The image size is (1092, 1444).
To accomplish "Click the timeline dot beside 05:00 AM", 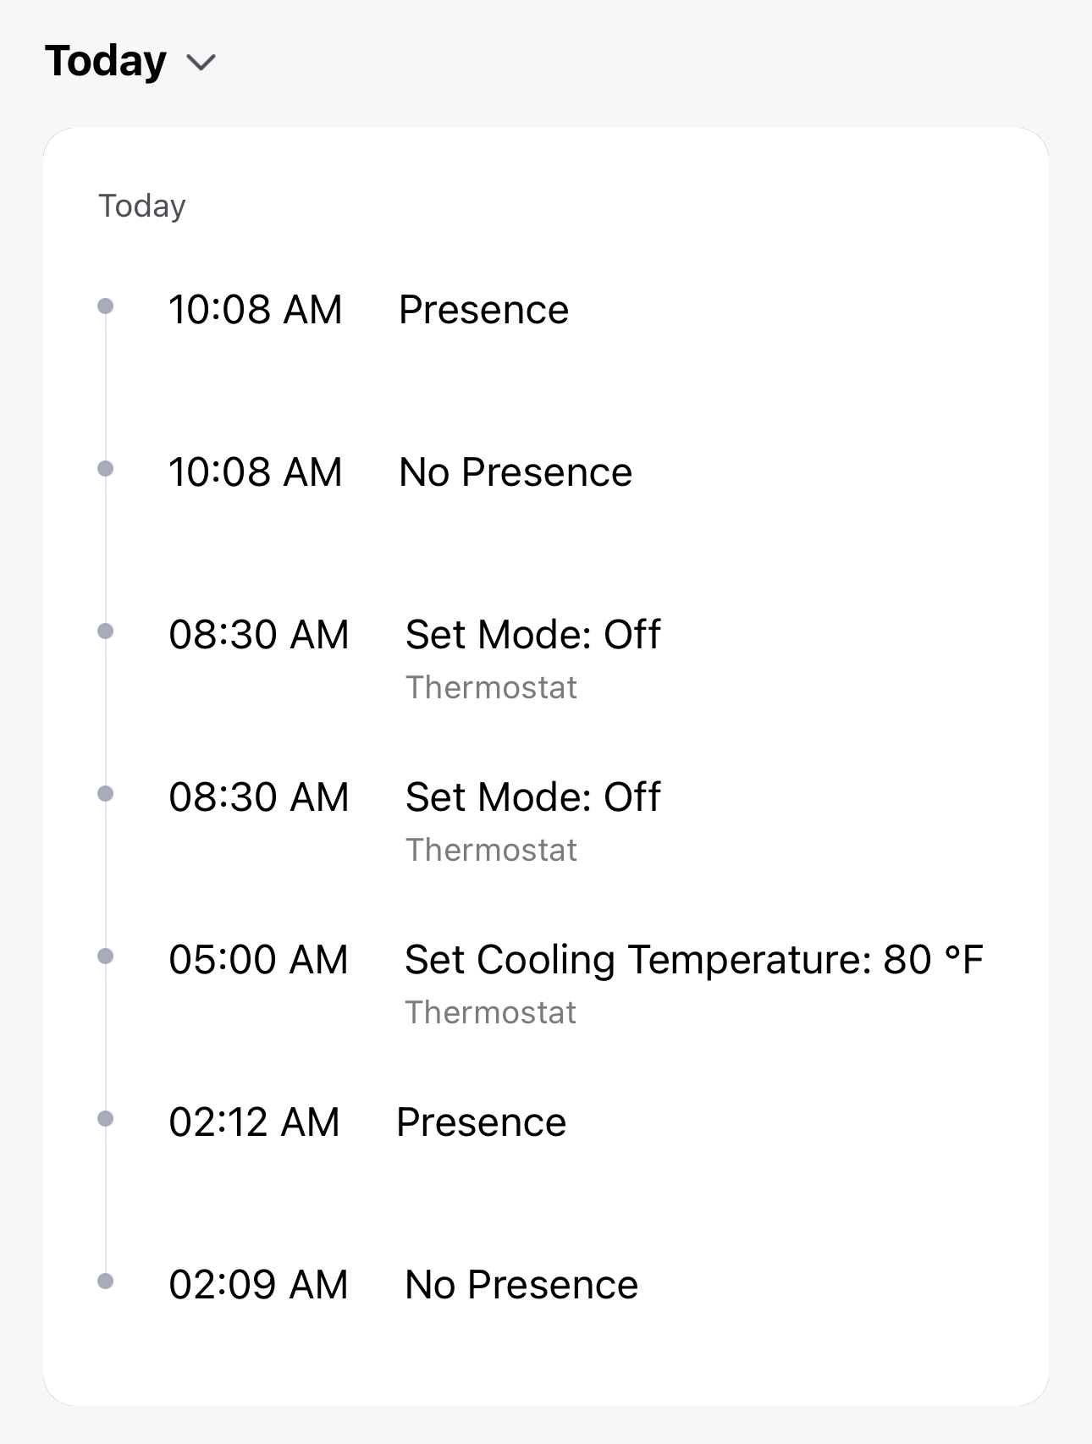I will pos(105,956).
